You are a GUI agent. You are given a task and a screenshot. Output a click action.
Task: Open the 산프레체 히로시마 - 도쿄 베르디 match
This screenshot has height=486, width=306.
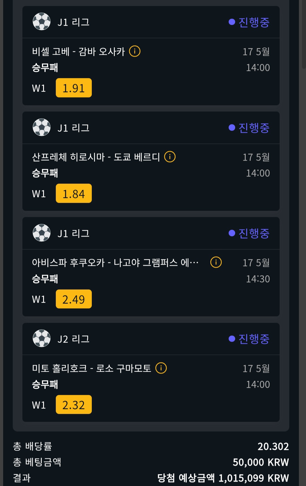(96, 157)
